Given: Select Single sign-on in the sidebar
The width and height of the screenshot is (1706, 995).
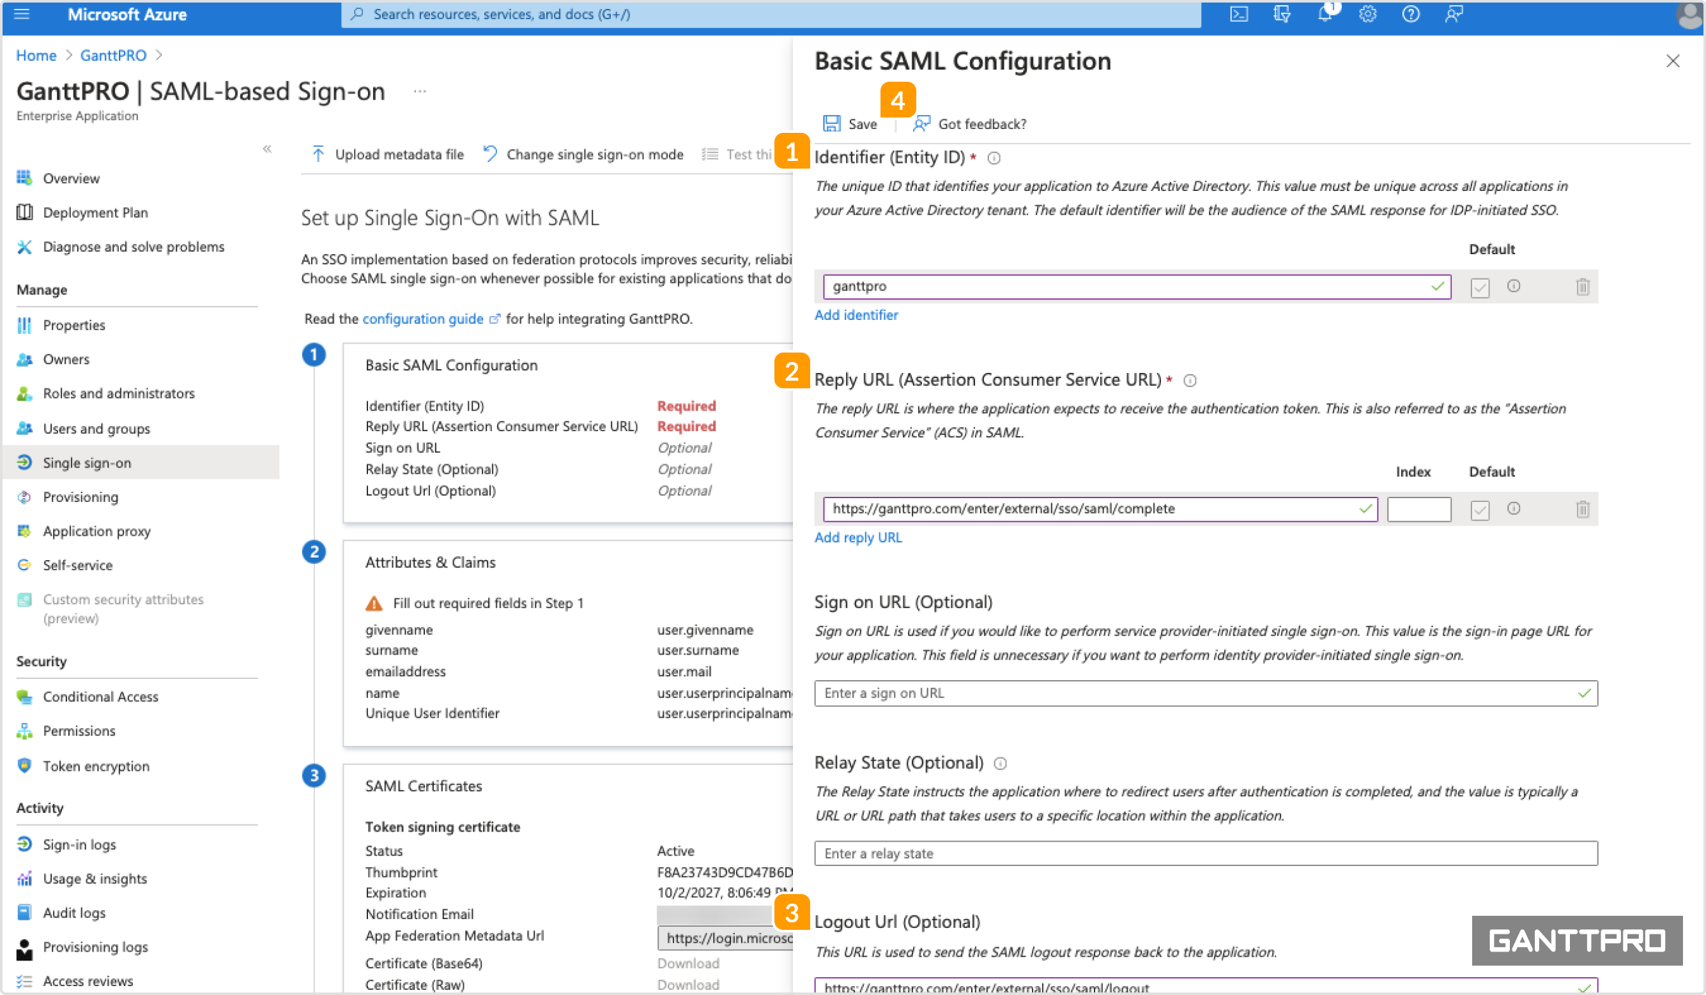Looking at the screenshot, I should 141,462.
